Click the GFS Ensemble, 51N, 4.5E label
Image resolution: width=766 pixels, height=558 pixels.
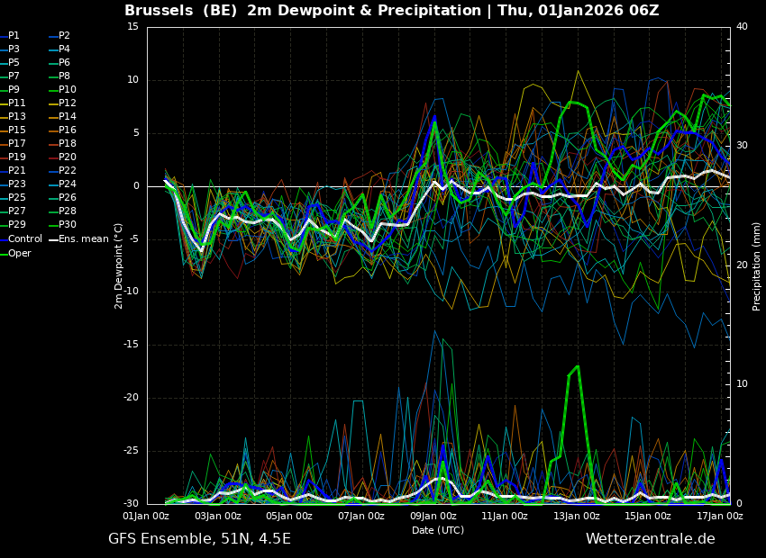199,539
